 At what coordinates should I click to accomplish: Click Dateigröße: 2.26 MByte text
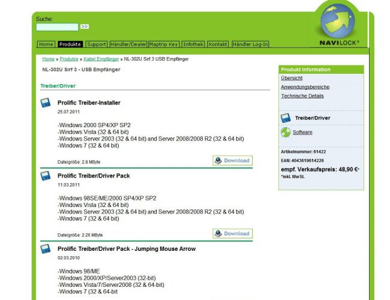pyautogui.click(x=80, y=235)
